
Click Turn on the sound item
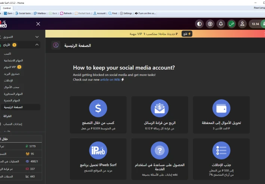[145, 13]
